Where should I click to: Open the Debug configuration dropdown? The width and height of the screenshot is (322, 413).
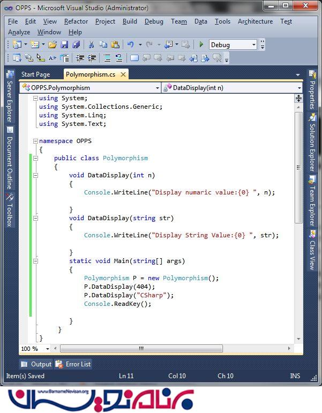click(x=253, y=45)
